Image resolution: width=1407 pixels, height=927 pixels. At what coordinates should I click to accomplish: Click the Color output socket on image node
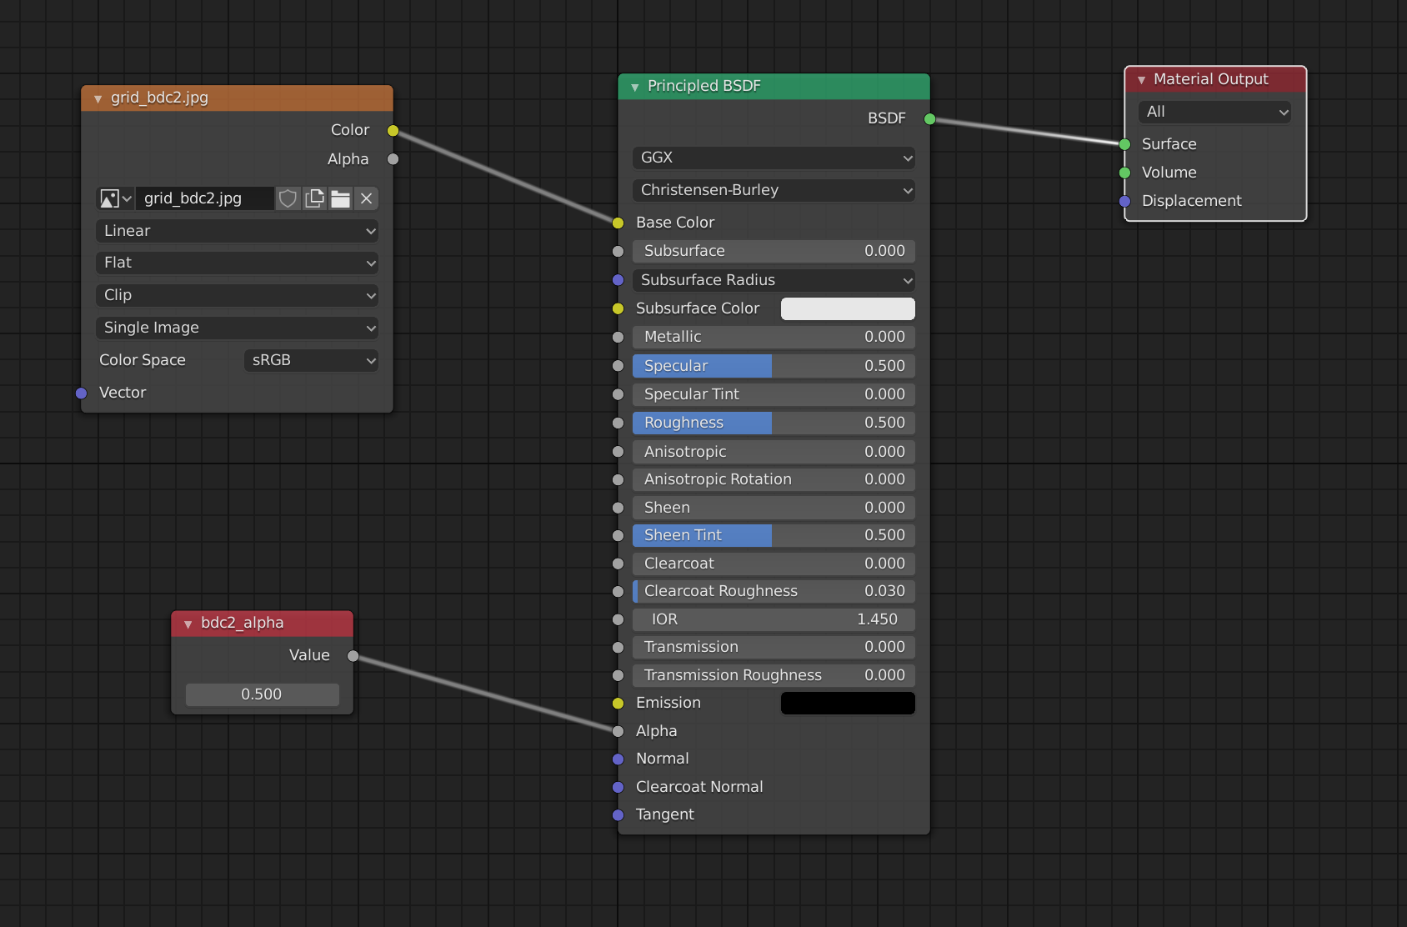click(x=393, y=131)
